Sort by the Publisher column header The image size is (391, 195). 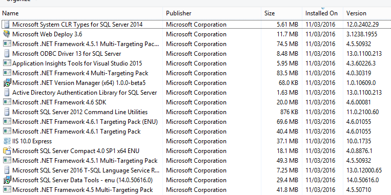178,13
